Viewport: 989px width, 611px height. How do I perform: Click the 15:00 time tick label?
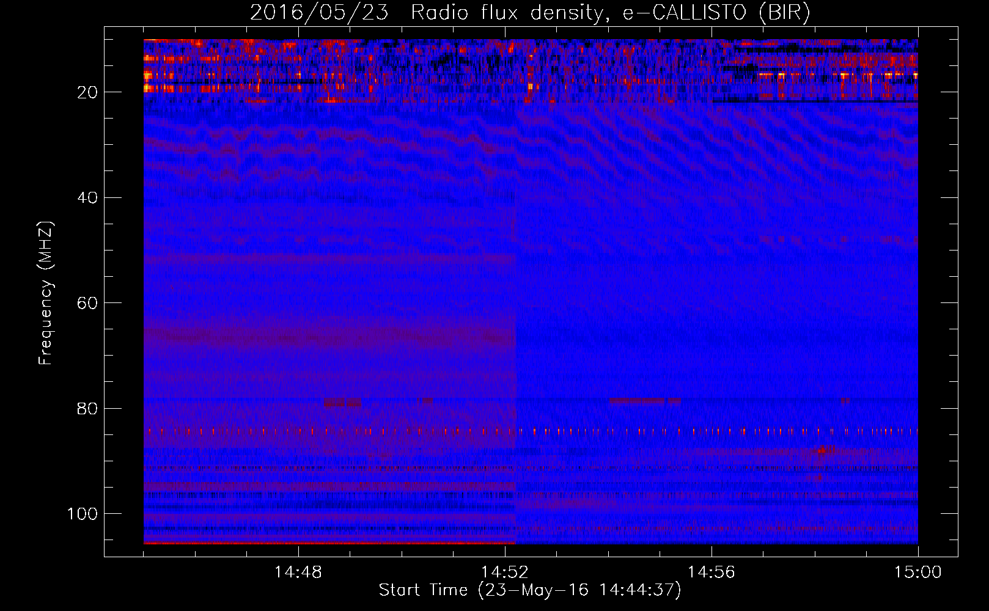(x=918, y=573)
